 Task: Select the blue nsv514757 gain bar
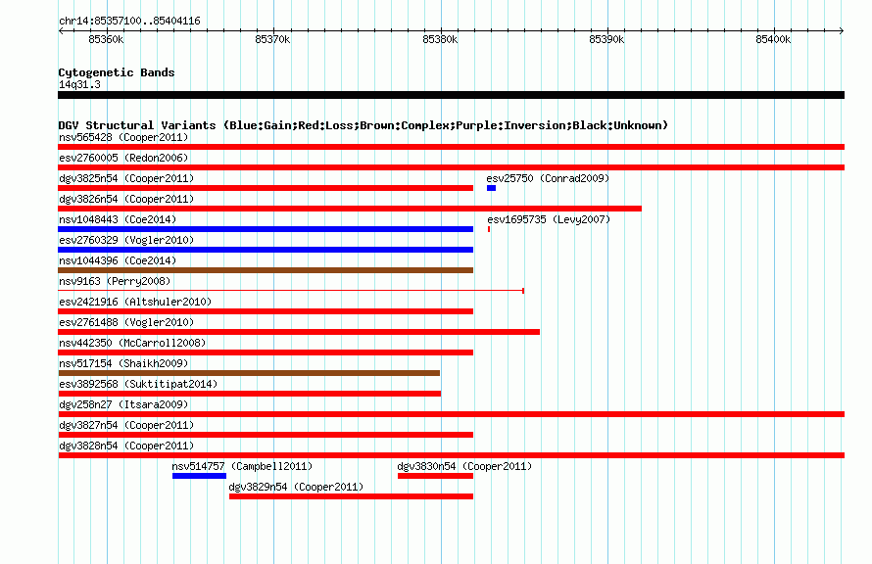tap(199, 476)
